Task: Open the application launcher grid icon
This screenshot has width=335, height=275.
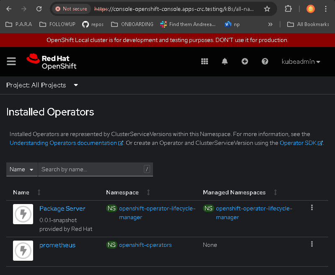Action: 205,61
